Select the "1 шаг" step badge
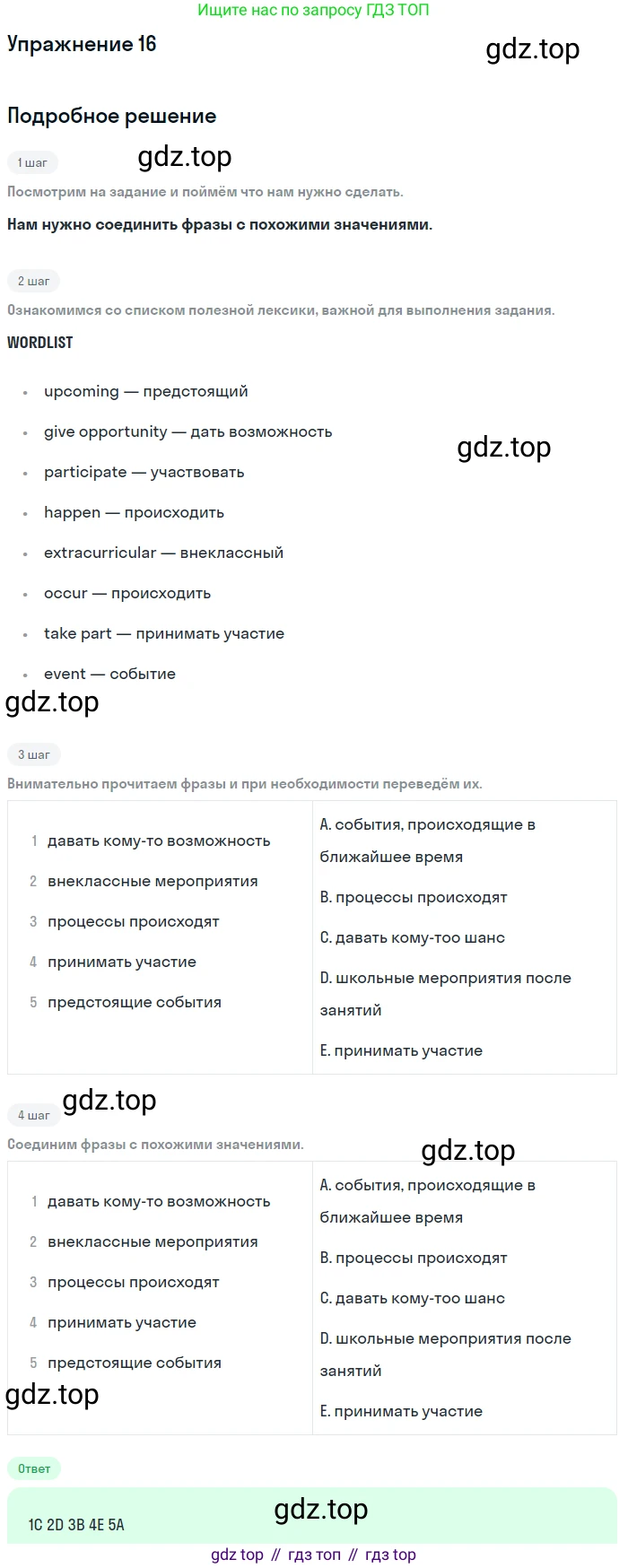Screen dimensions: 628x1568 [x=32, y=162]
